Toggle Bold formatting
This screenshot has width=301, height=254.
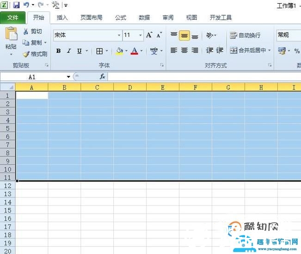click(x=59, y=51)
